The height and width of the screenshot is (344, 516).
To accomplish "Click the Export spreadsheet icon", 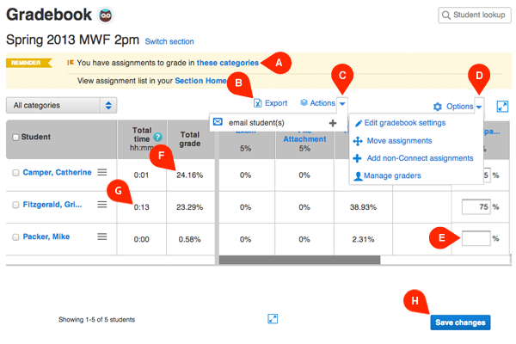I will point(257,103).
